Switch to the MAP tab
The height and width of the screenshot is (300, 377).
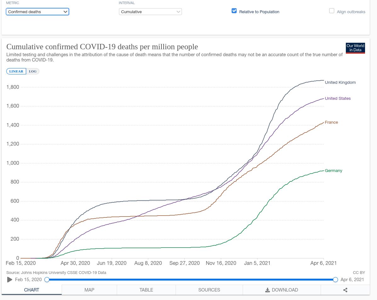[89, 290]
